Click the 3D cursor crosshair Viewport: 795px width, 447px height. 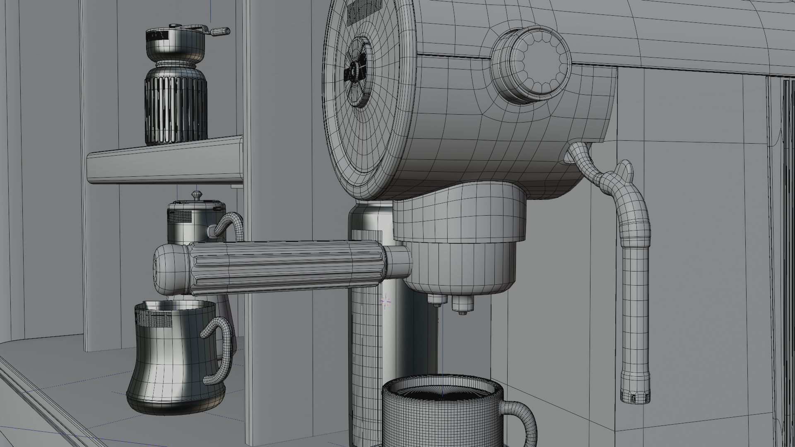(x=386, y=302)
